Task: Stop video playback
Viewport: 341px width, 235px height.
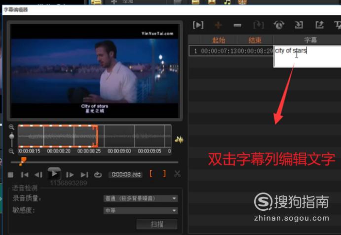Action: pos(10,175)
